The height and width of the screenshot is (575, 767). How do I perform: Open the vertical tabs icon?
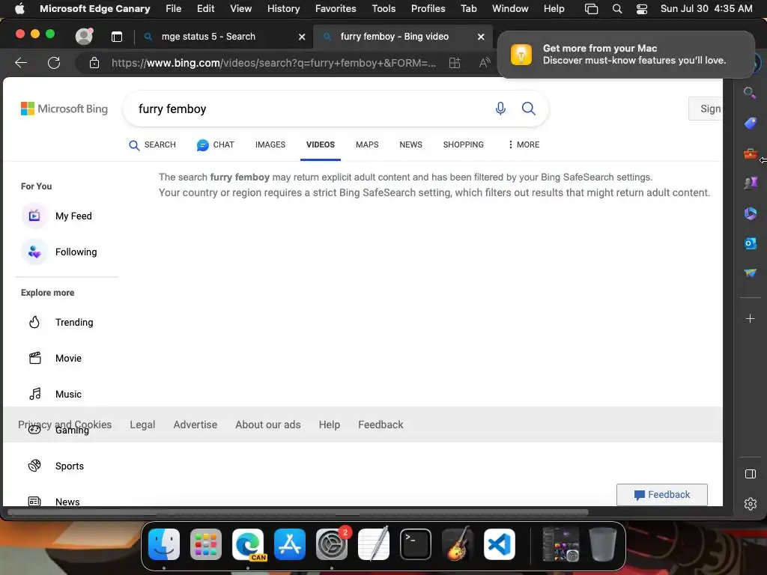click(x=116, y=37)
